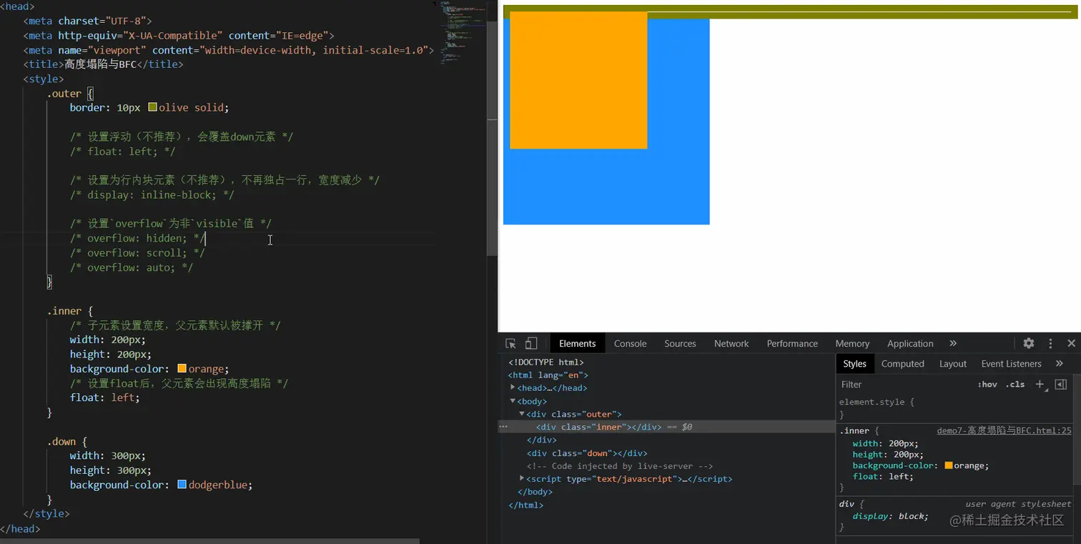Image resolution: width=1081 pixels, height=544 pixels.
Task: Click orange color swatch in Styles pane
Action: coord(949,465)
